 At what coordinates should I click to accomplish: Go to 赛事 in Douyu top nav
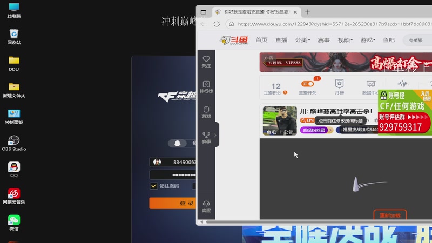click(323, 40)
